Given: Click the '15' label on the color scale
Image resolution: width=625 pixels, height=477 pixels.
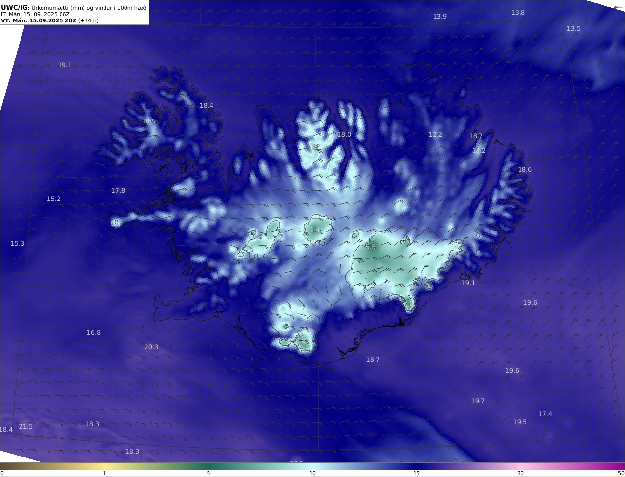Looking at the screenshot, I should pyautogui.click(x=417, y=473).
